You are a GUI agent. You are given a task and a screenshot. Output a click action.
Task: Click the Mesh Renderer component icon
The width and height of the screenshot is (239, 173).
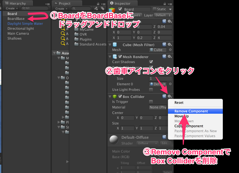(115, 57)
